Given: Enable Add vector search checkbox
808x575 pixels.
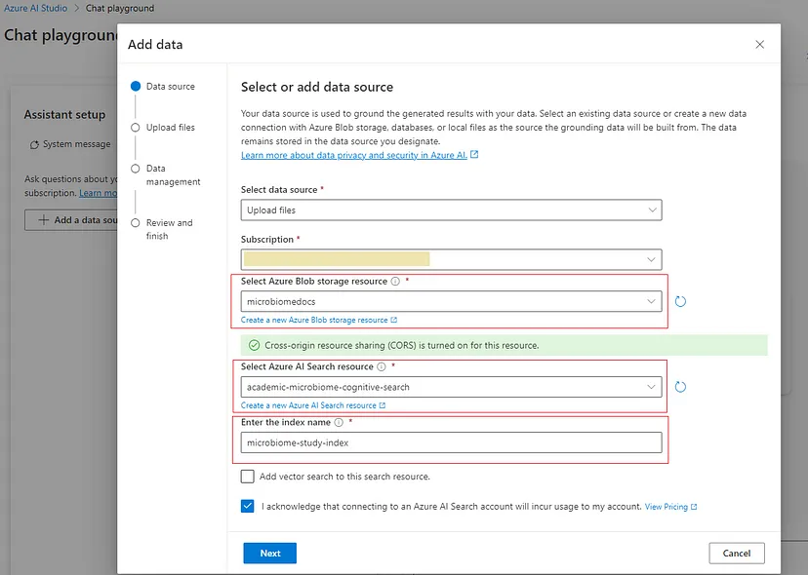Looking at the screenshot, I should tap(247, 477).
